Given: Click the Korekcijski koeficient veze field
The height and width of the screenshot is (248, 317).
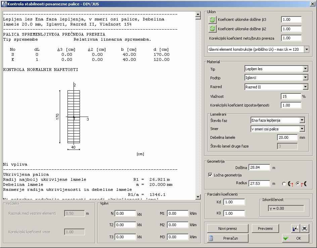Looking at the screenshot, I should [x=75, y=232].
